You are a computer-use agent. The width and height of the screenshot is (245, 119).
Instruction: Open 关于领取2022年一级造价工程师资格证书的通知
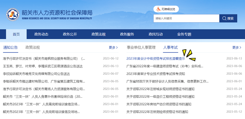(160, 97)
